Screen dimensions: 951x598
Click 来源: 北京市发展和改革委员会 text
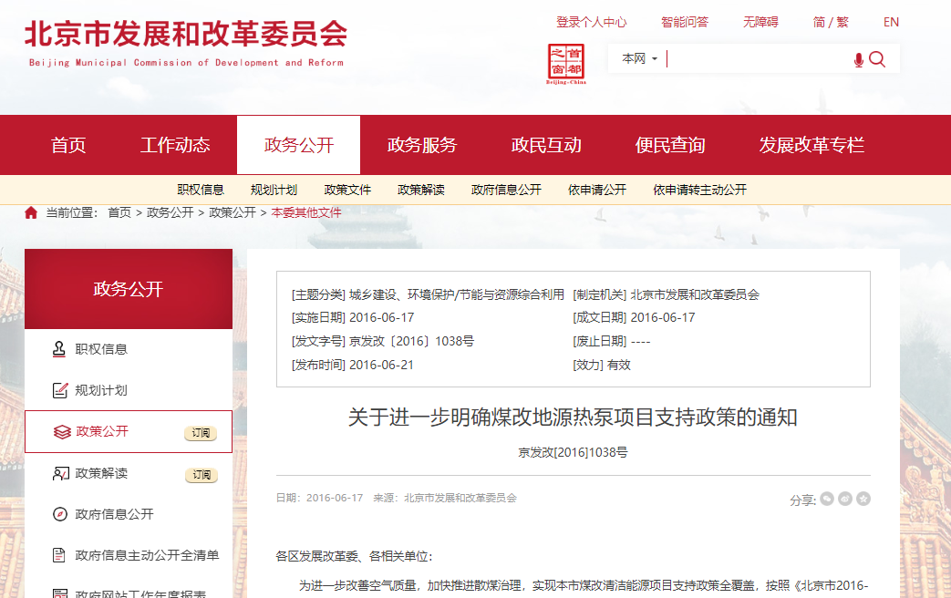445,498
